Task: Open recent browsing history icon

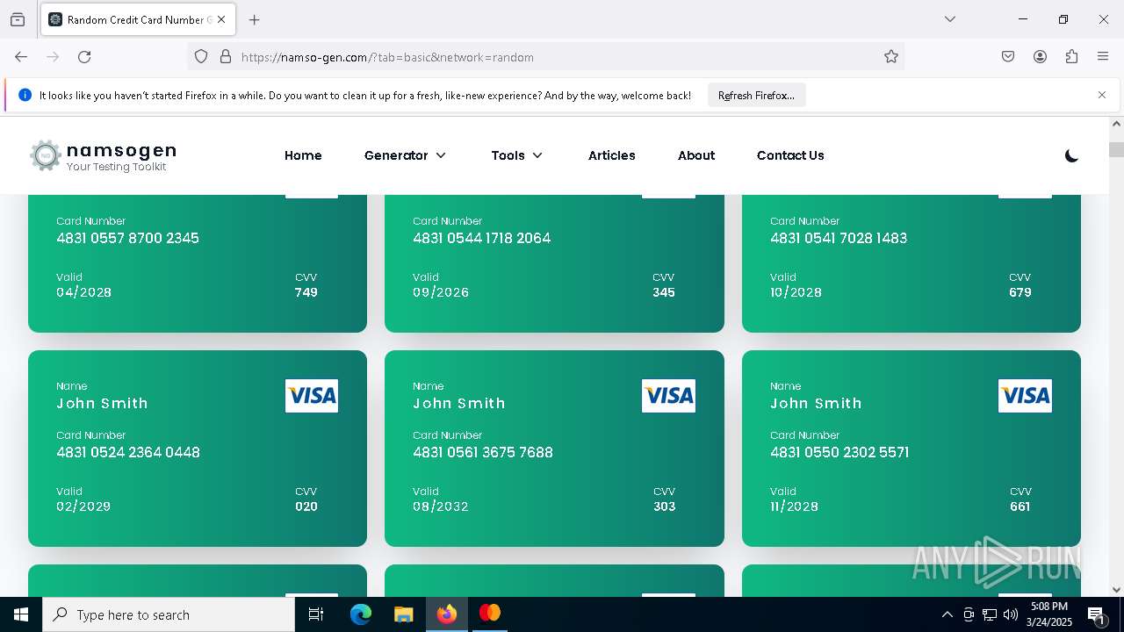Action: pyautogui.click(x=18, y=19)
